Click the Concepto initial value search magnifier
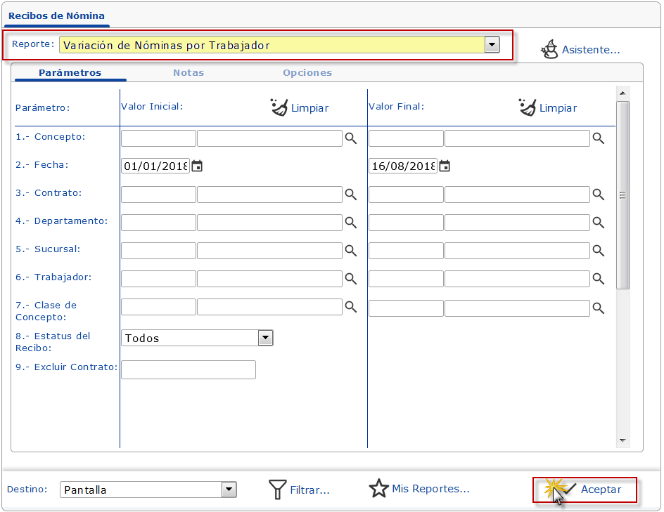Viewport: 664px width, 512px height. click(x=350, y=138)
